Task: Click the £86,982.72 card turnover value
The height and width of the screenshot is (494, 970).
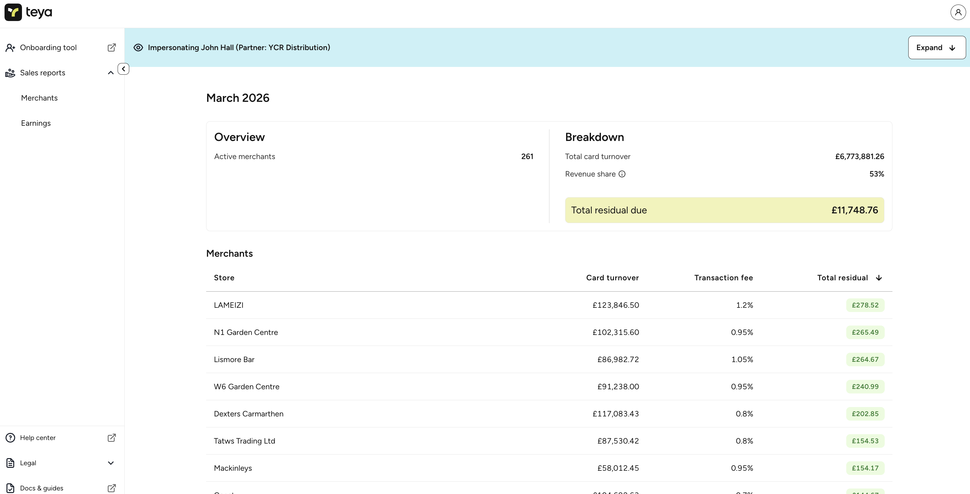Action: [618, 360]
